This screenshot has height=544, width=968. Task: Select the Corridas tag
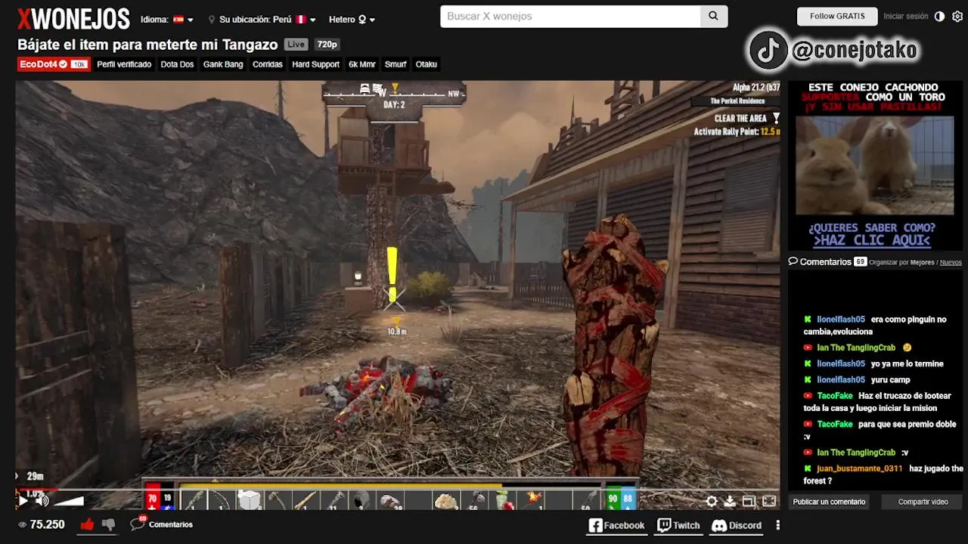pyautogui.click(x=268, y=64)
